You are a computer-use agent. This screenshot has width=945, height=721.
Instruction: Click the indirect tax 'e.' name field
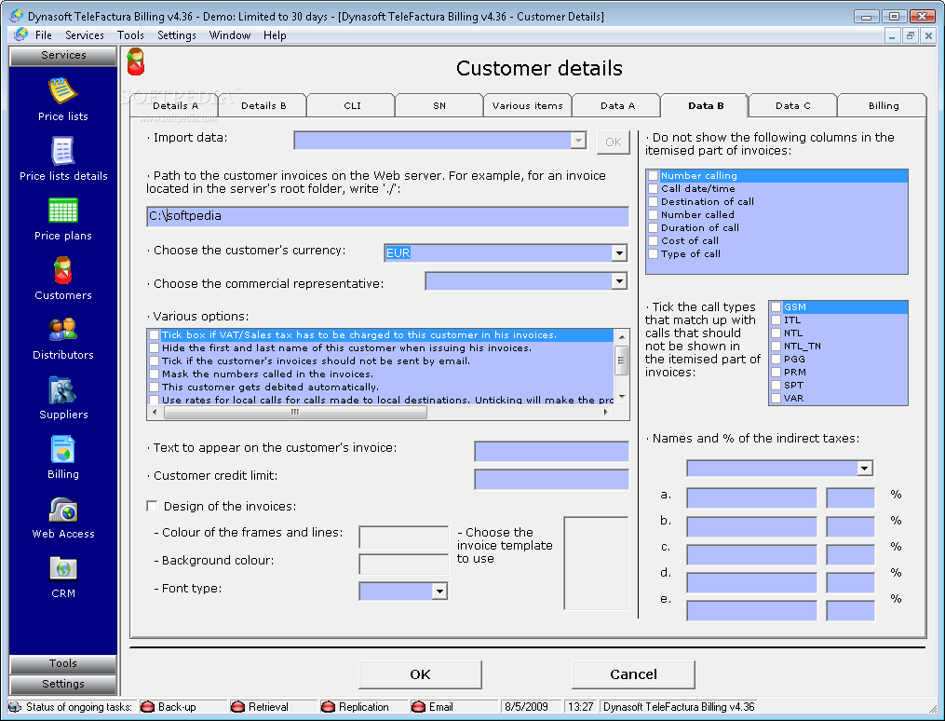point(751,611)
